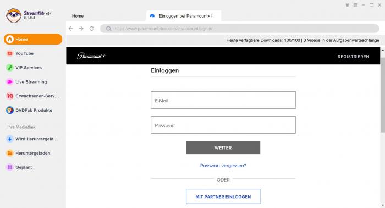Click the WEITER button

pos(223,147)
